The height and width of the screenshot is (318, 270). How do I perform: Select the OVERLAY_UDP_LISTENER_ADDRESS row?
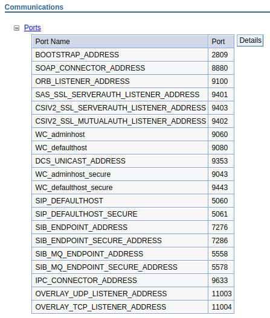[x=133, y=294]
